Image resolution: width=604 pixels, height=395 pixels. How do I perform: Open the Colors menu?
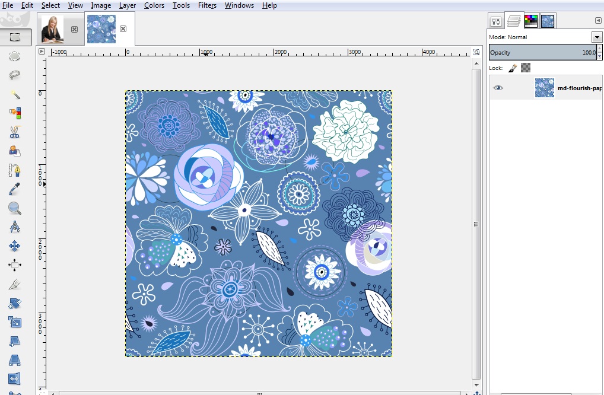click(x=154, y=5)
